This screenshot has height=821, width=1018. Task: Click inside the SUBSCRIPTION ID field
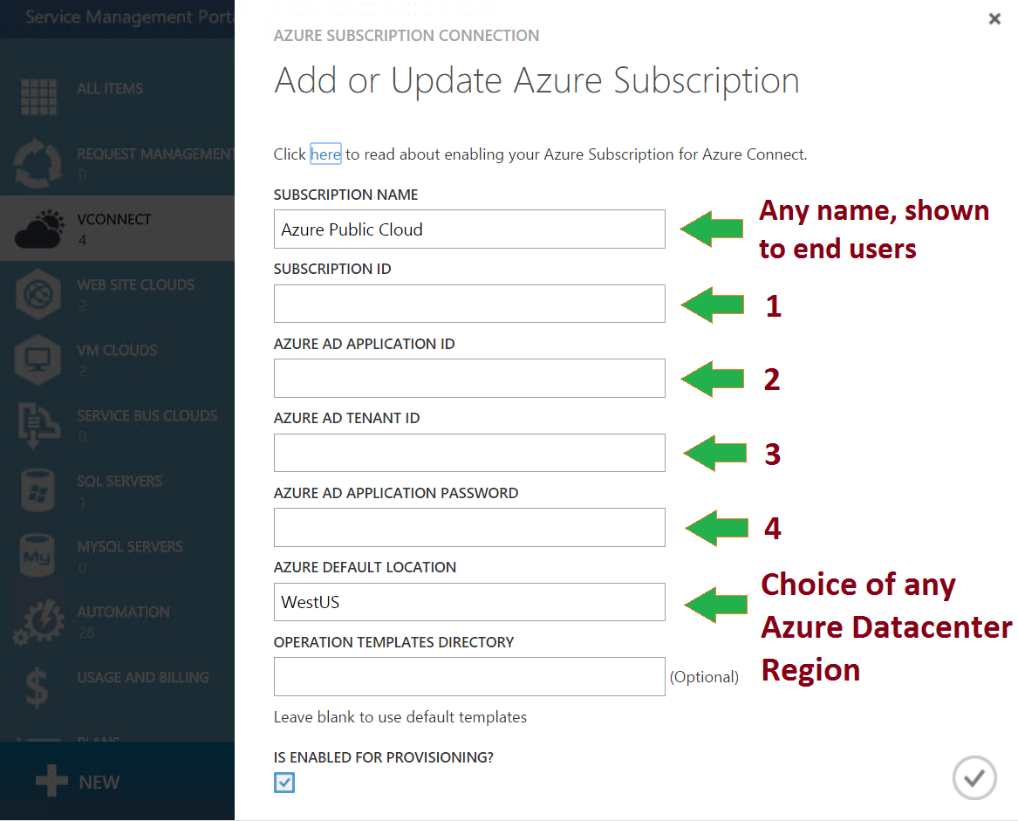(469, 304)
